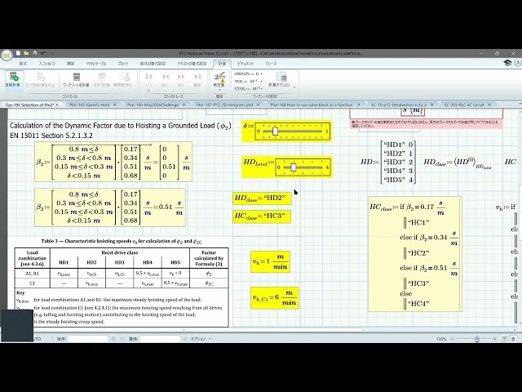Click the HD_class = "HD2" result region

point(262,198)
